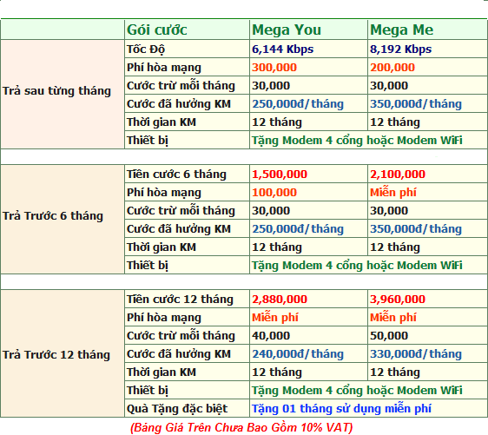Click the 'Tốc Độ' row label

146,49
